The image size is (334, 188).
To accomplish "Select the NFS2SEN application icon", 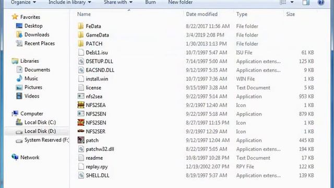I will [x=81, y=114].
